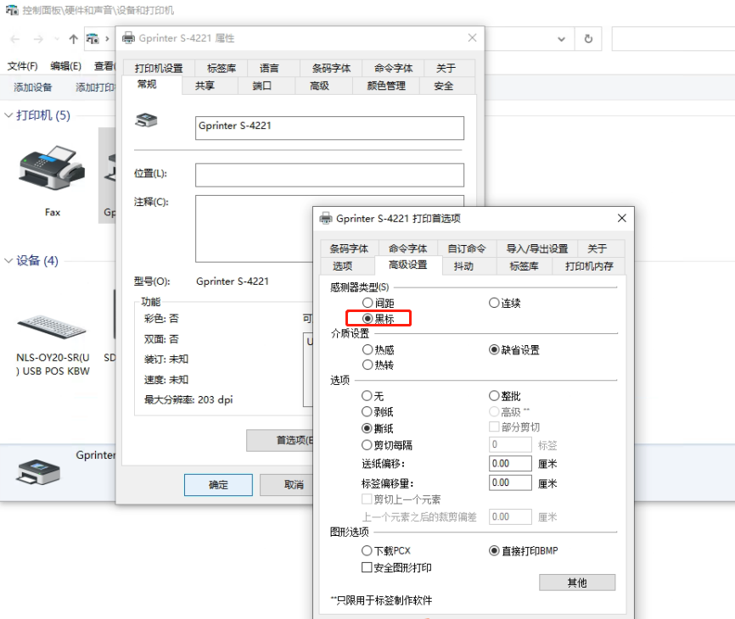Expand the address bar breadcrumb chevron

pos(107,39)
